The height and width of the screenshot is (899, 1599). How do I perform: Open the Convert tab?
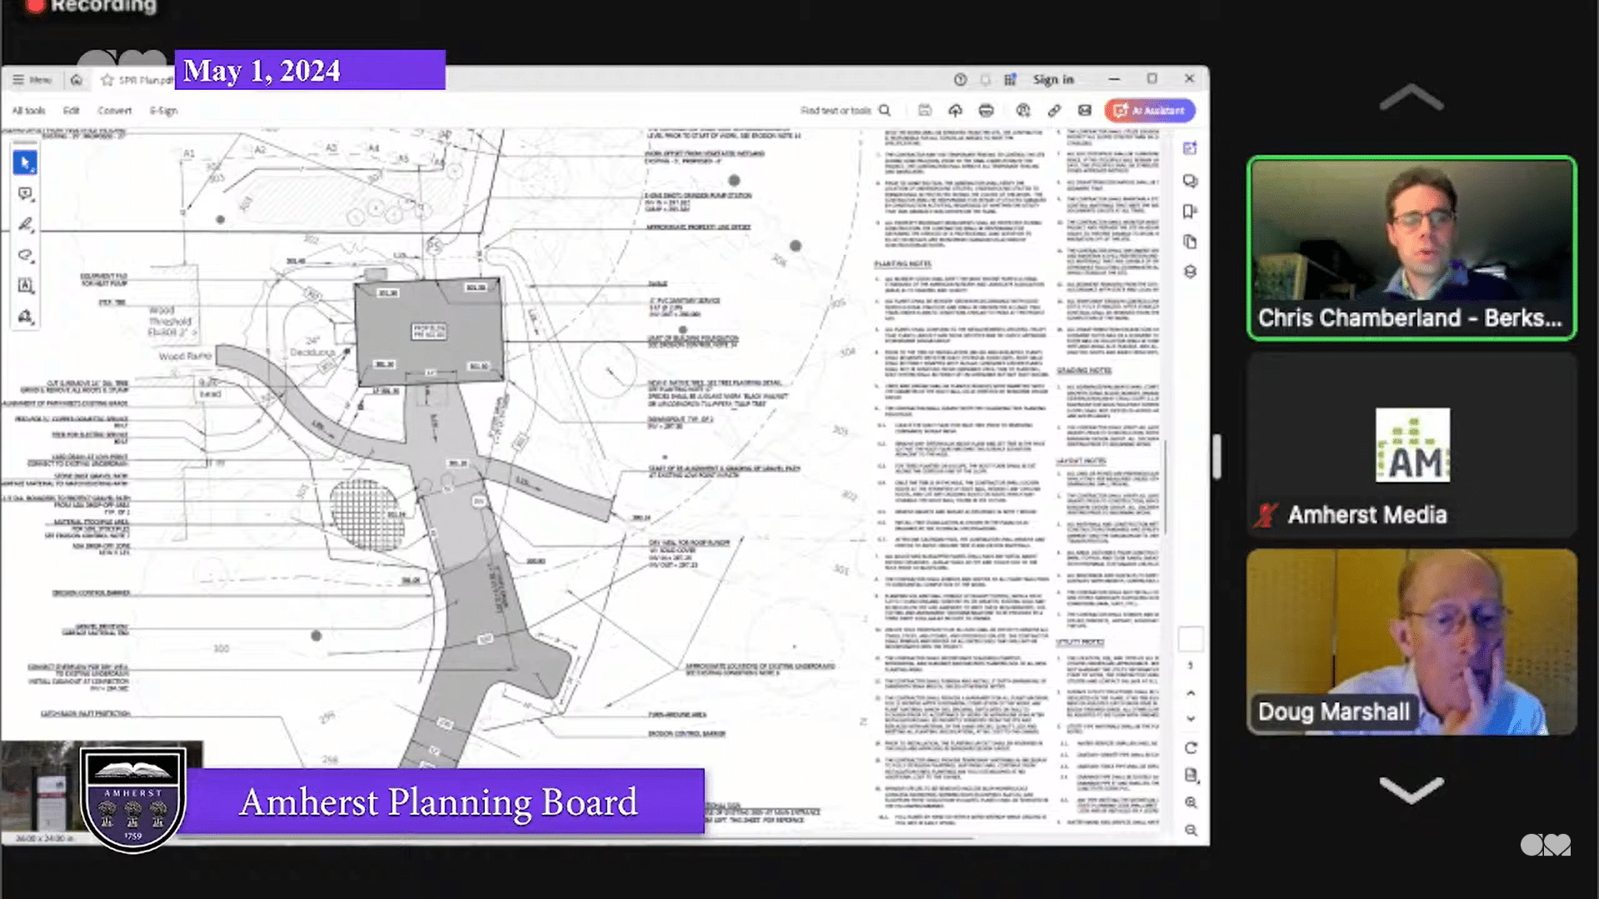pos(114,111)
